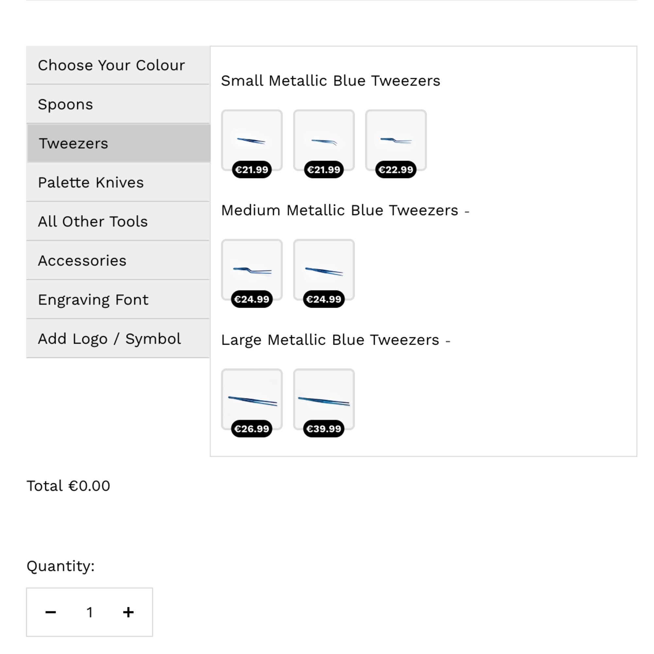Image resolution: width=654 pixels, height=654 pixels.
Task: Click the Total €0.00 text
Action: coord(68,485)
